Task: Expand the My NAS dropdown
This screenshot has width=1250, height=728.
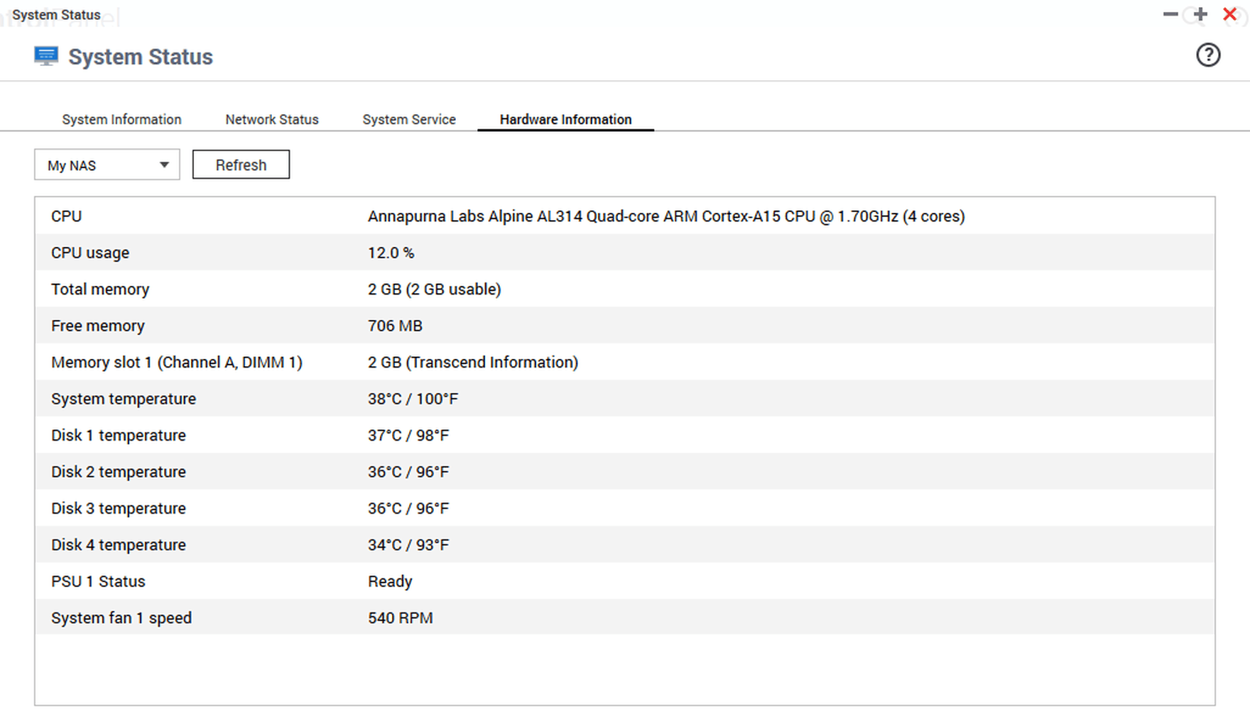Action: (107, 165)
